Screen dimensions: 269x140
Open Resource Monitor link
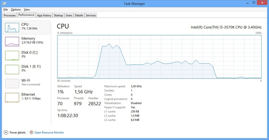[49, 133]
